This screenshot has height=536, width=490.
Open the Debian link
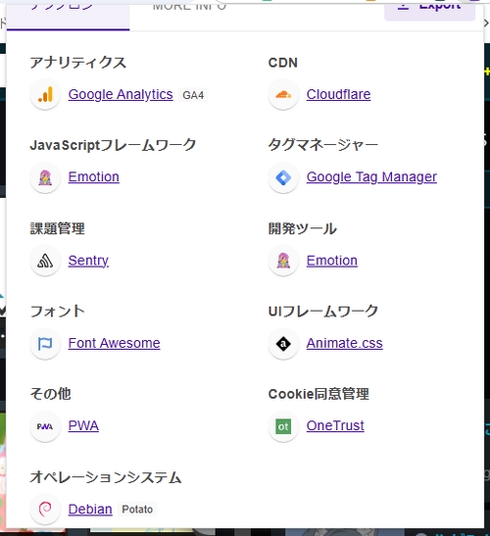(x=90, y=510)
